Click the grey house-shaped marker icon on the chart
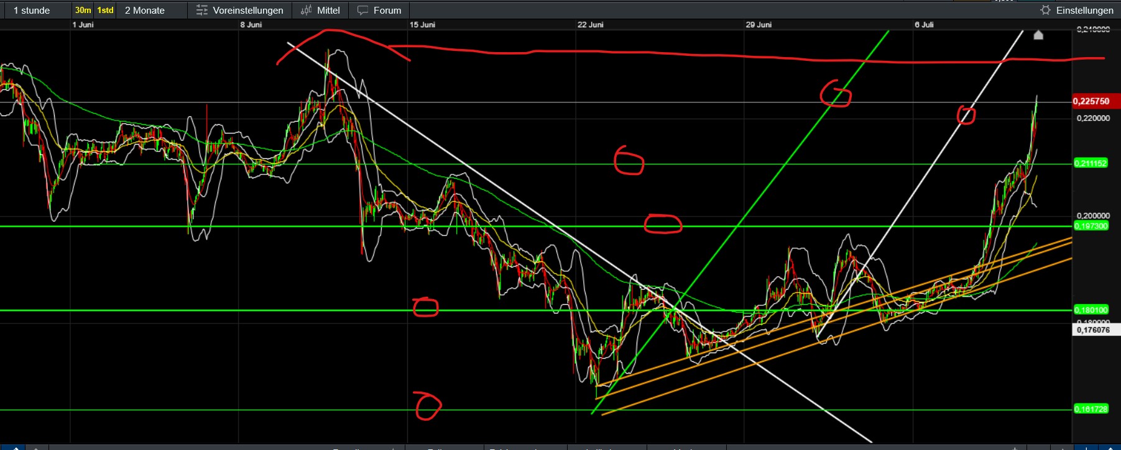 [1038, 35]
